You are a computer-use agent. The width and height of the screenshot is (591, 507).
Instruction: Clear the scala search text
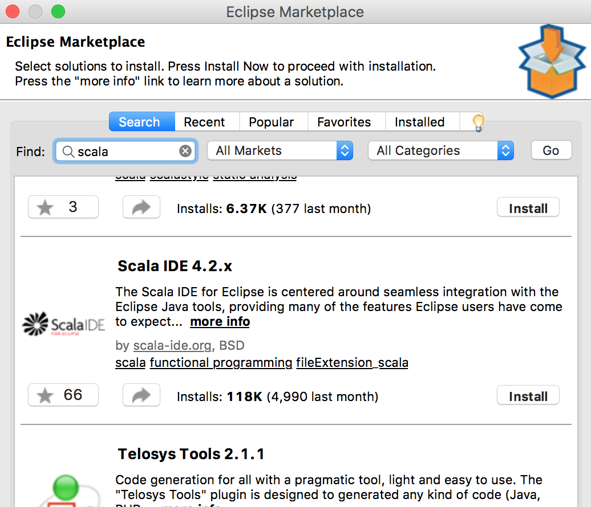[x=185, y=152]
